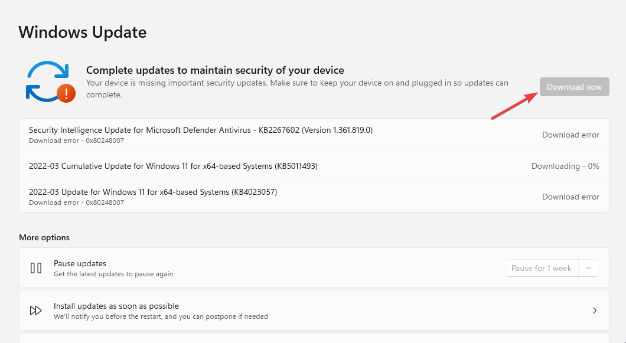Image resolution: width=626 pixels, height=343 pixels.
Task: Click the Install updates play icon
Action: [35, 310]
